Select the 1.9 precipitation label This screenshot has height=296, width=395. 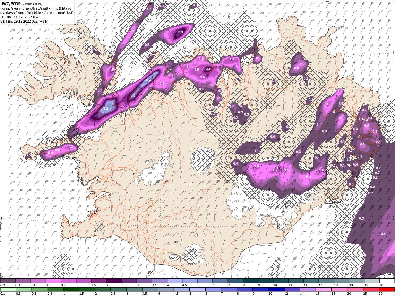(x=112, y=70)
